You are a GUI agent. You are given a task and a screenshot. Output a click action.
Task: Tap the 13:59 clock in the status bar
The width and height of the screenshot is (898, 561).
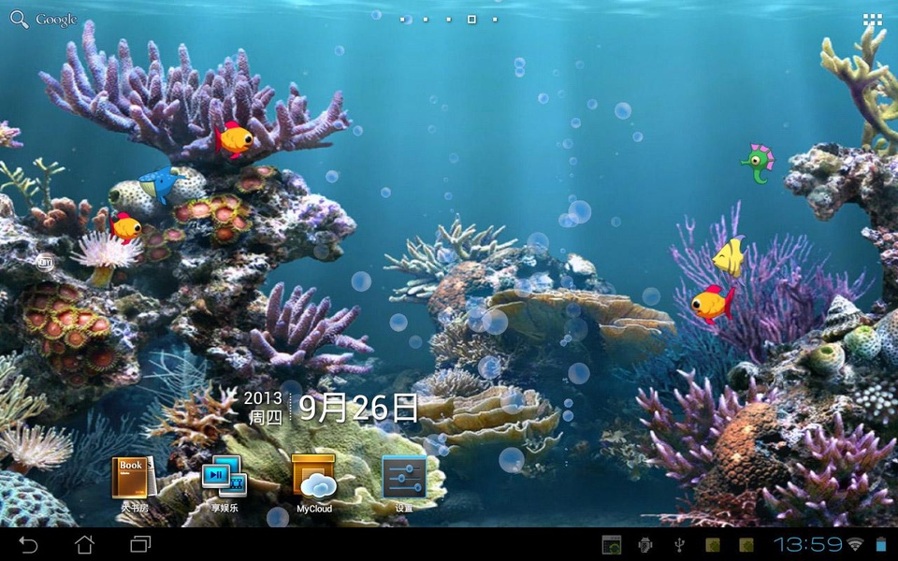[808, 544]
